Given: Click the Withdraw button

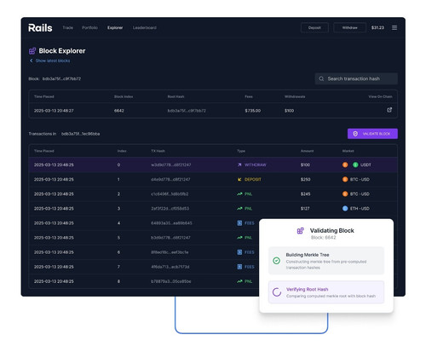Looking at the screenshot, I should click(349, 27).
